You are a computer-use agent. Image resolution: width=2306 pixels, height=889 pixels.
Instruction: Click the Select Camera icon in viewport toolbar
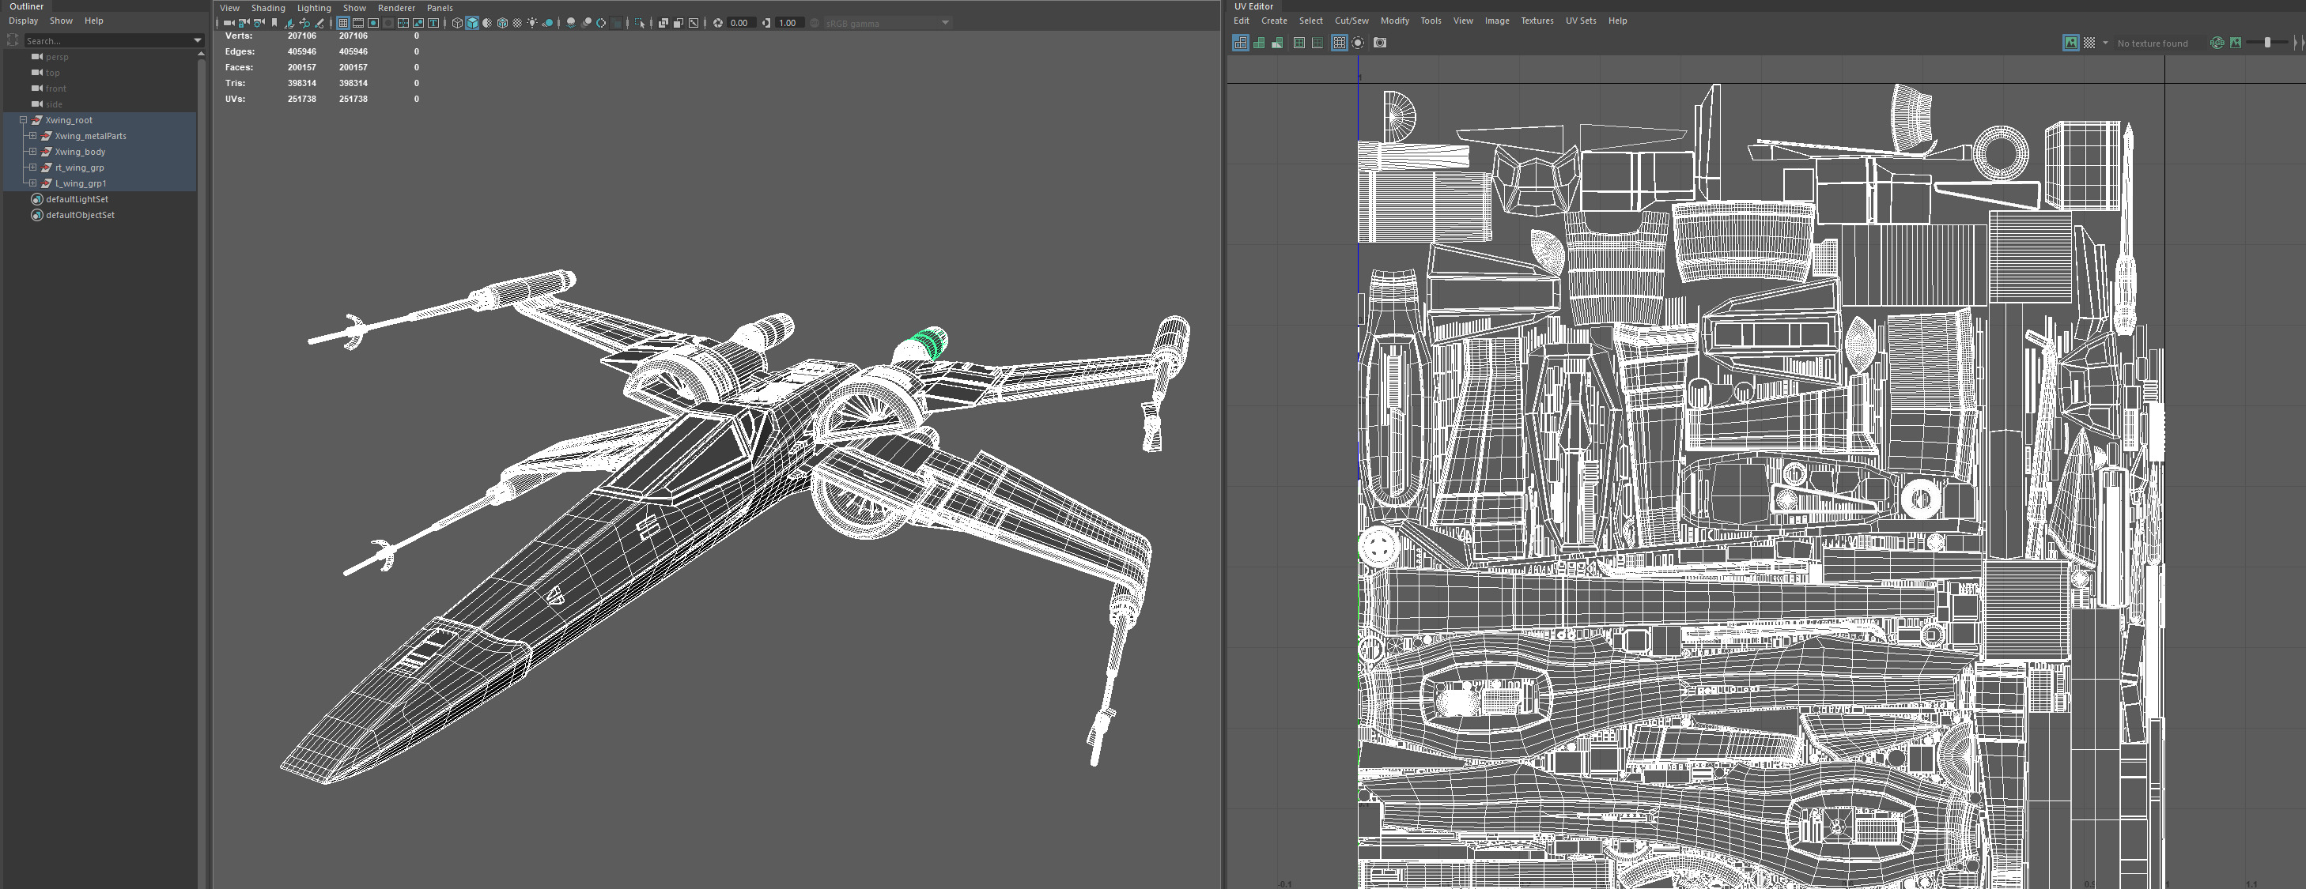coord(229,22)
